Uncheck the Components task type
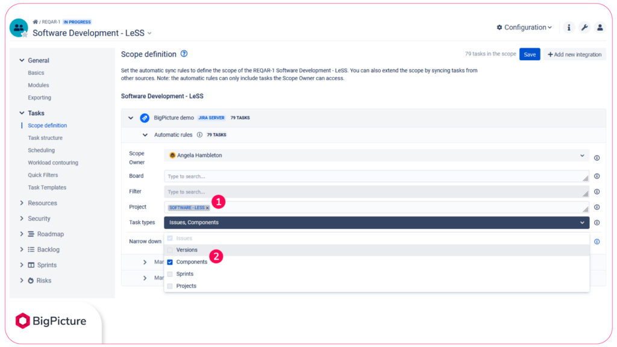The width and height of the screenshot is (617, 347). click(169, 261)
